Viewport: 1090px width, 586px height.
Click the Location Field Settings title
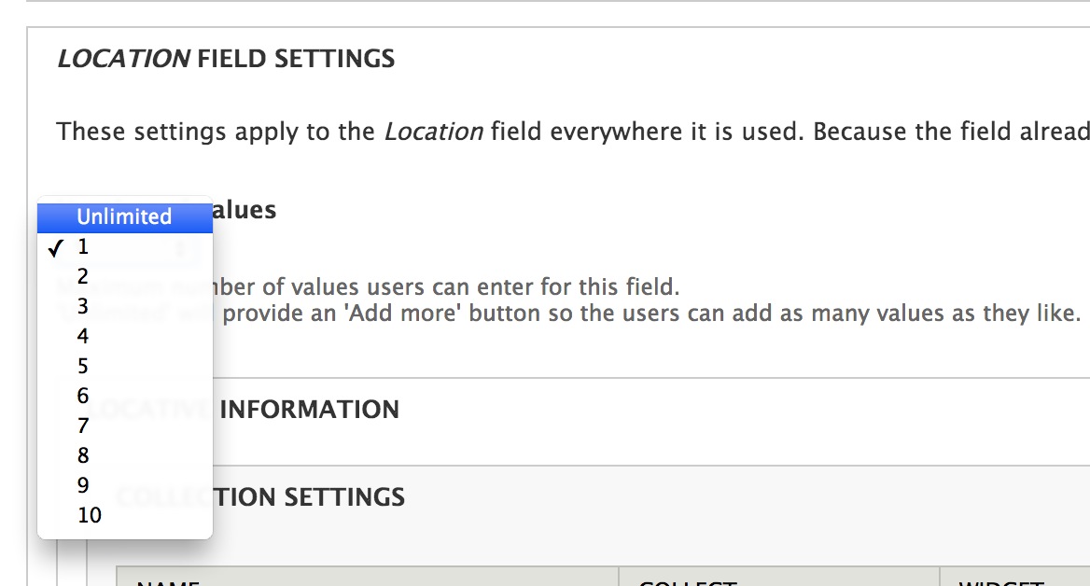226,59
